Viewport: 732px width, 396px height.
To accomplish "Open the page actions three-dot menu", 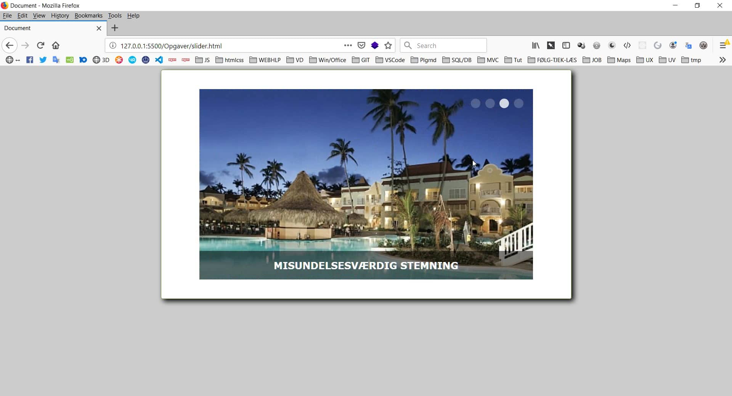I will pyautogui.click(x=348, y=45).
